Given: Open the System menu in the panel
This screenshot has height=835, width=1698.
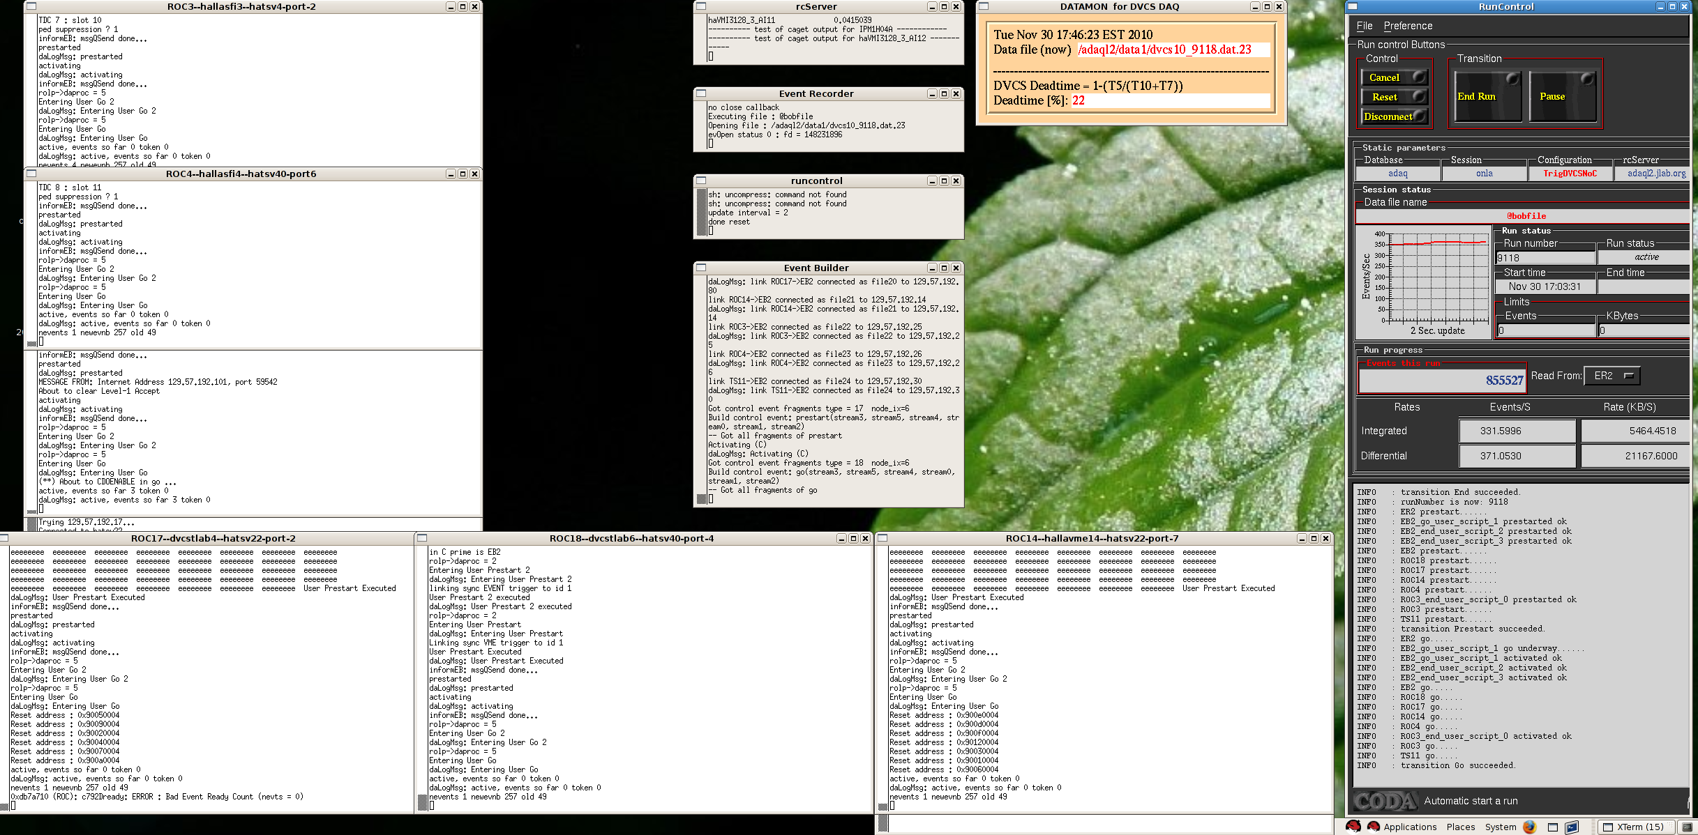Looking at the screenshot, I should pyautogui.click(x=1501, y=827).
